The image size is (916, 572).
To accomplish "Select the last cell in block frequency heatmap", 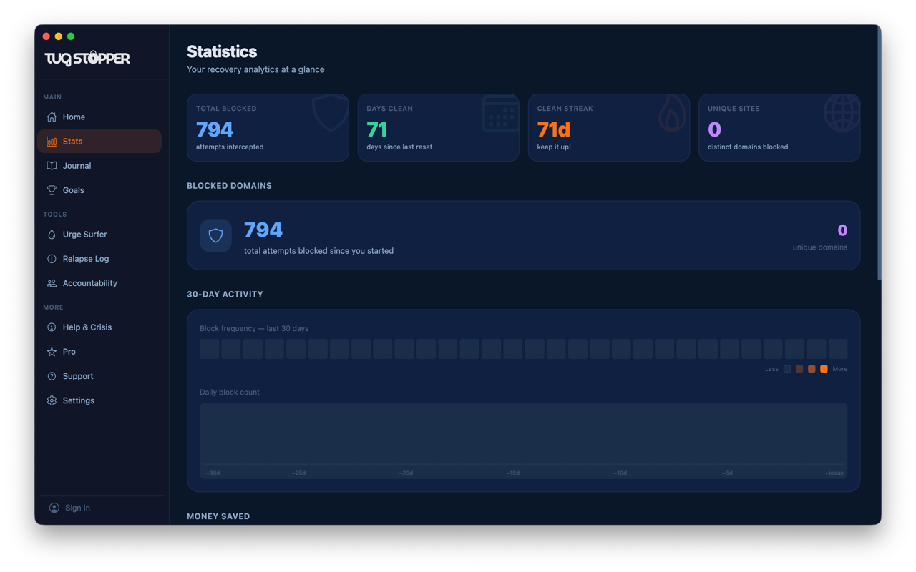I will [838, 349].
